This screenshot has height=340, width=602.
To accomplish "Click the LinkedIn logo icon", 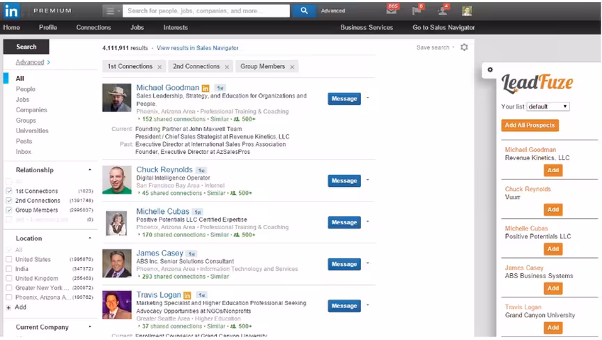I will pos(12,10).
